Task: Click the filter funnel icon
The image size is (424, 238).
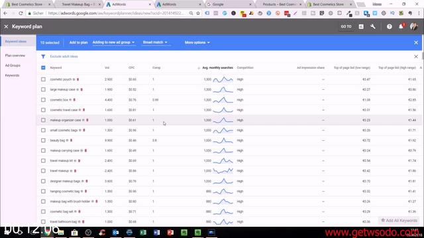Action: (43, 56)
